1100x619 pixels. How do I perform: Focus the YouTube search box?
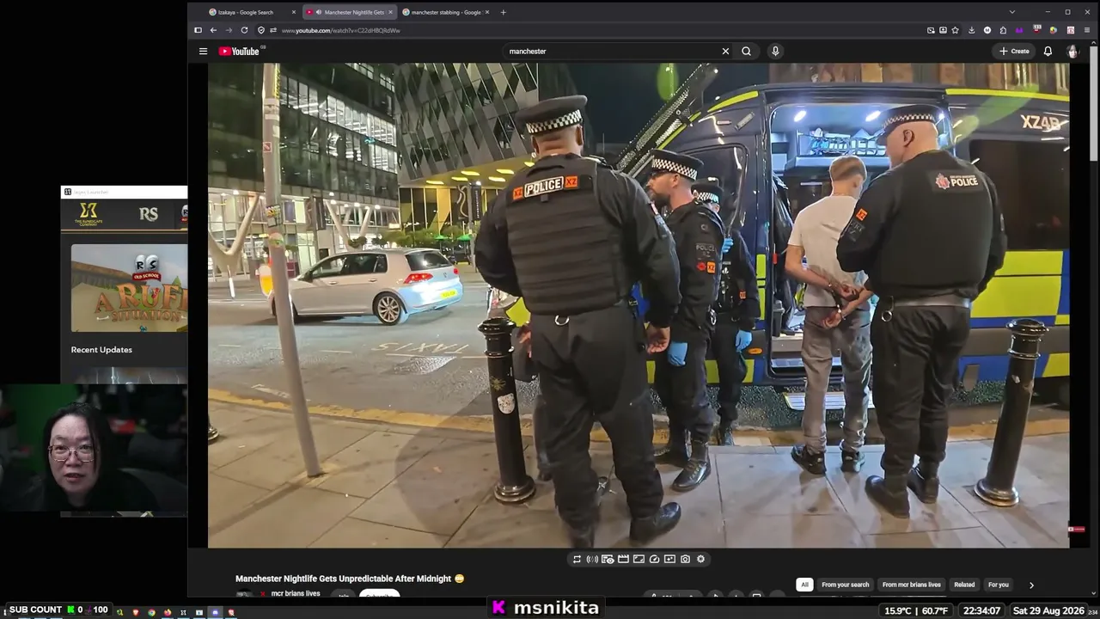coord(612,51)
